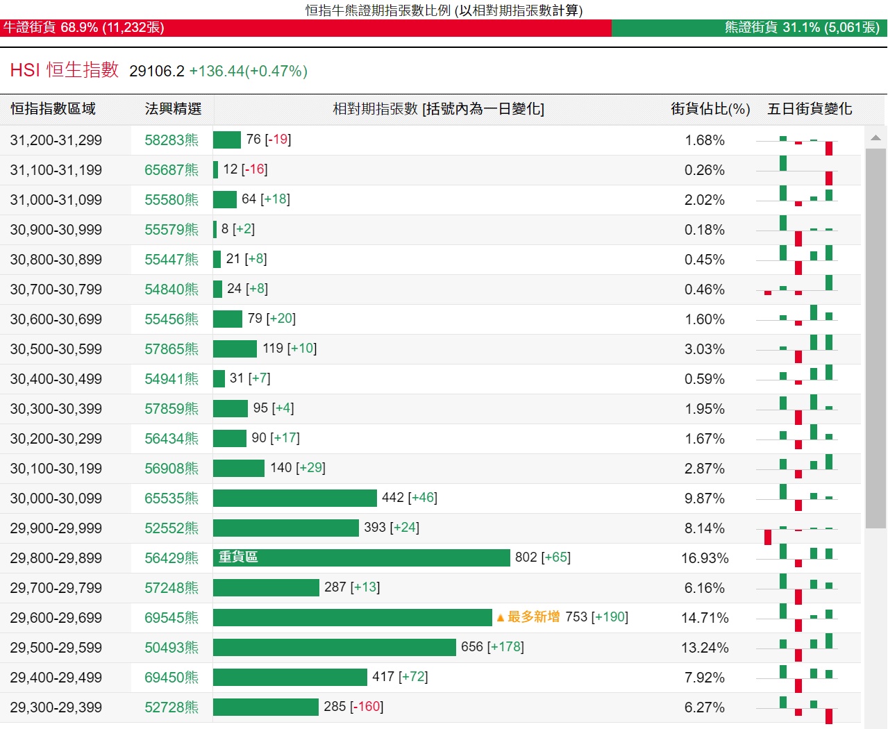This screenshot has height=729, width=888.
Task: Open warrant link 57865熊
Action: [171, 349]
